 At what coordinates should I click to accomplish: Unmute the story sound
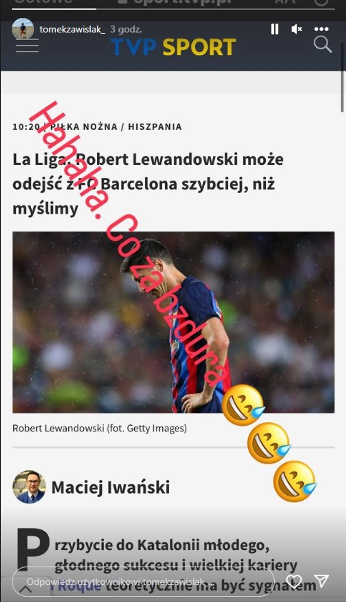(297, 29)
